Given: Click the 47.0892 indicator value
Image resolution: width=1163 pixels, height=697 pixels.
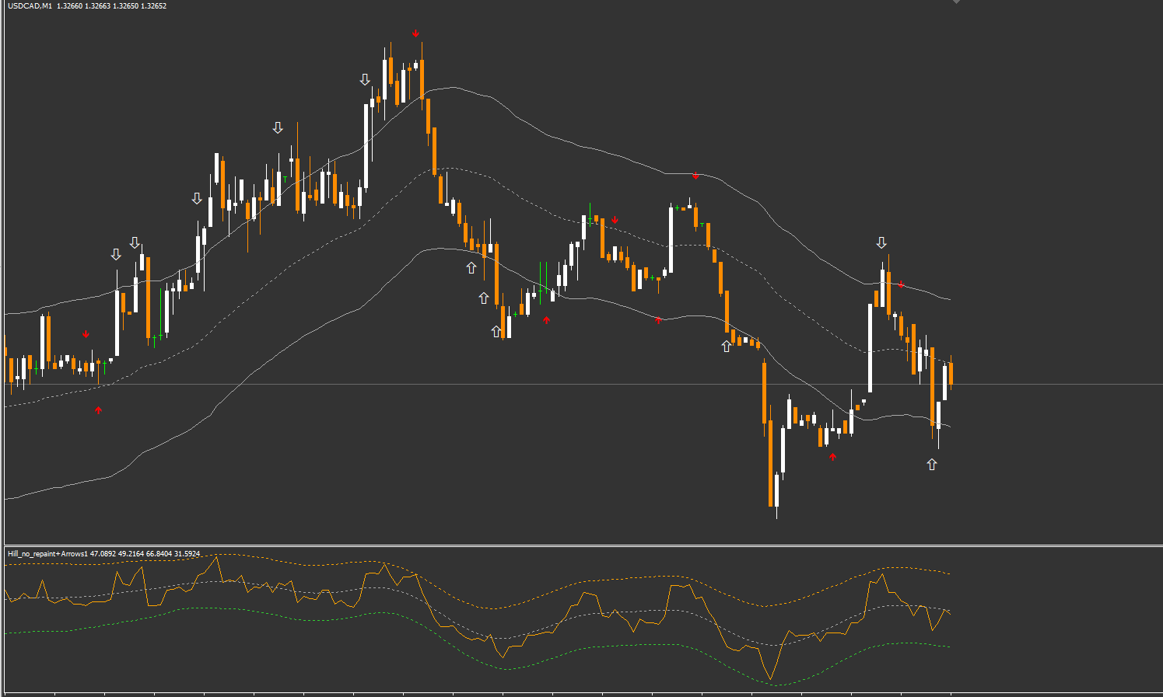Looking at the screenshot, I should point(103,554).
